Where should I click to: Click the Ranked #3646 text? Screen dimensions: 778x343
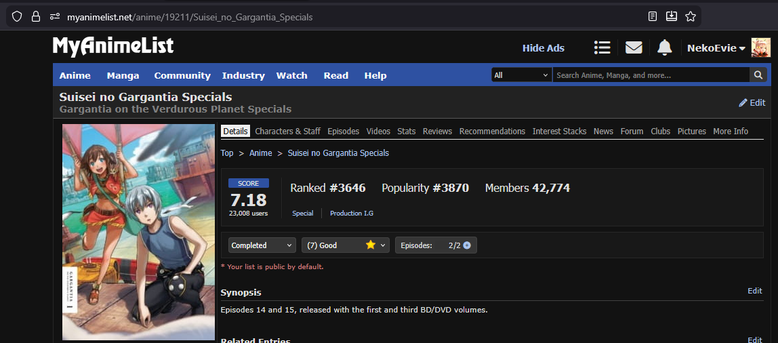pos(328,188)
